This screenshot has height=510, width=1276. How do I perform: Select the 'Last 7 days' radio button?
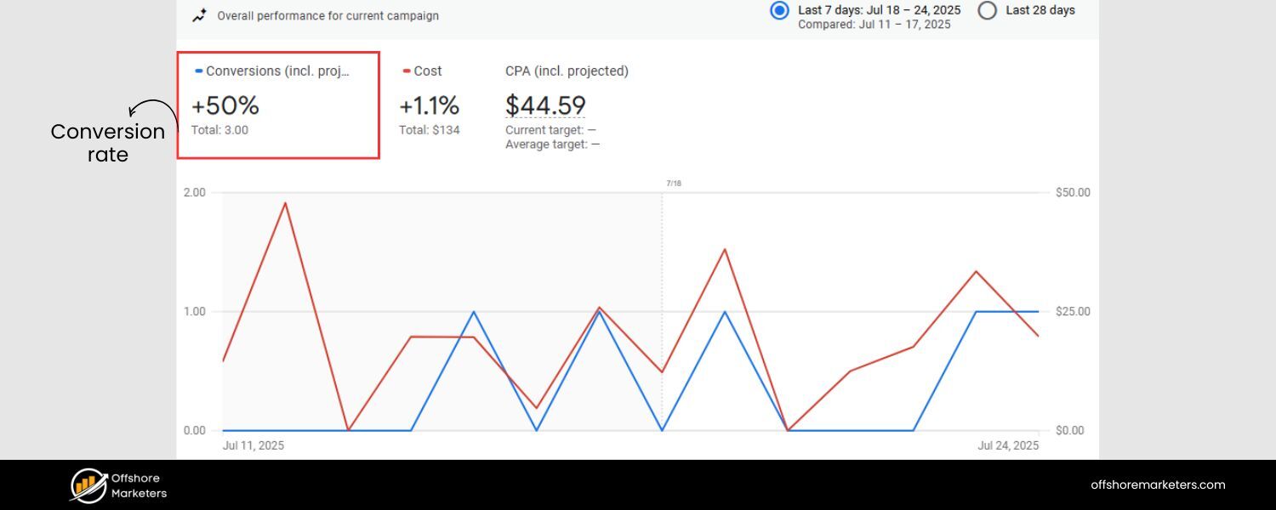pos(779,10)
